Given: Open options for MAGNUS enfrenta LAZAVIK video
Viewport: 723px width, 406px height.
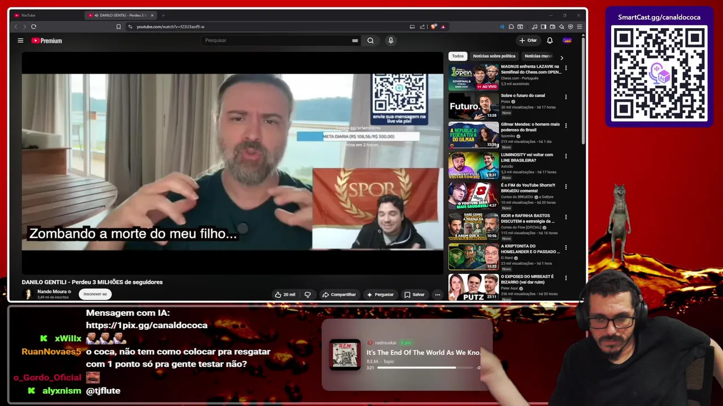Looking at the screenshot, I should 566,68.
